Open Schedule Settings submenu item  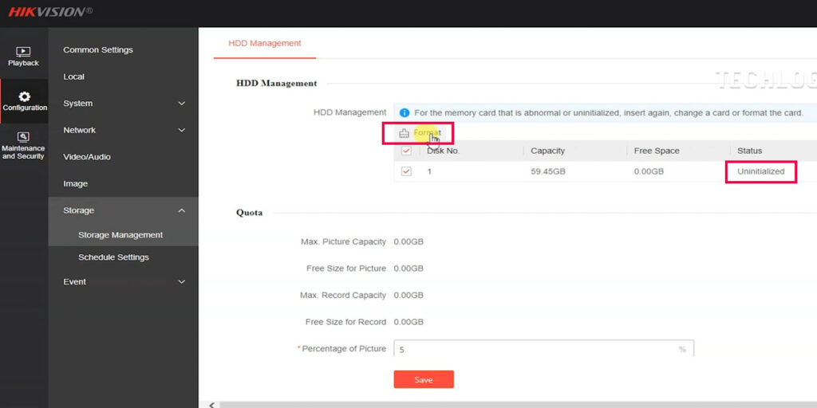pos(113,257)
